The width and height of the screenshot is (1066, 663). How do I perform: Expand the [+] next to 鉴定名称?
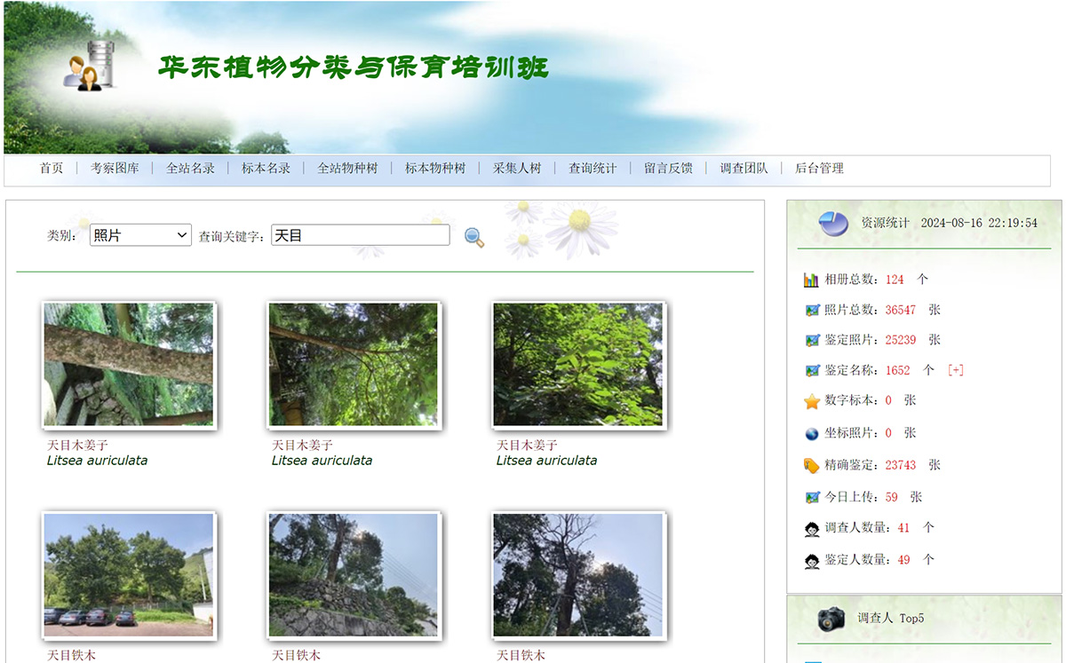pos(956,370)
